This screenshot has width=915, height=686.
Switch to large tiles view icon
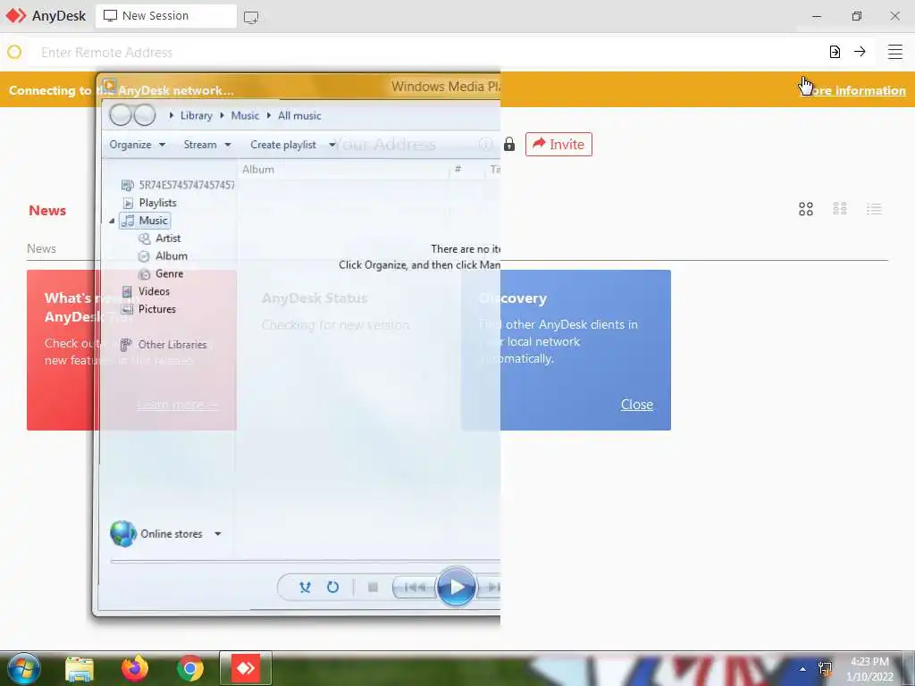pos(806,209)
